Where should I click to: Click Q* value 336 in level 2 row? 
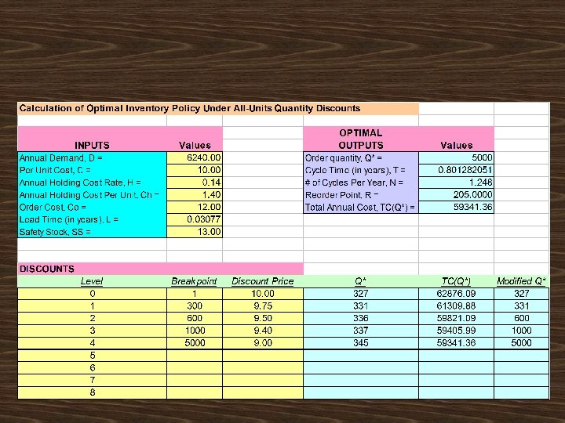click(361, 318)
